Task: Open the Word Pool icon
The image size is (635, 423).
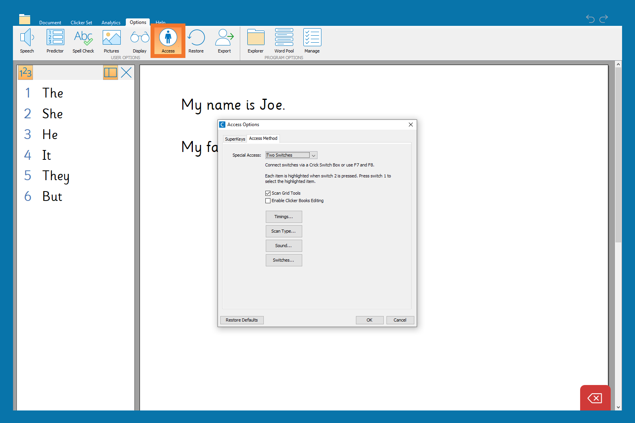Action: [x=284, y=41]
